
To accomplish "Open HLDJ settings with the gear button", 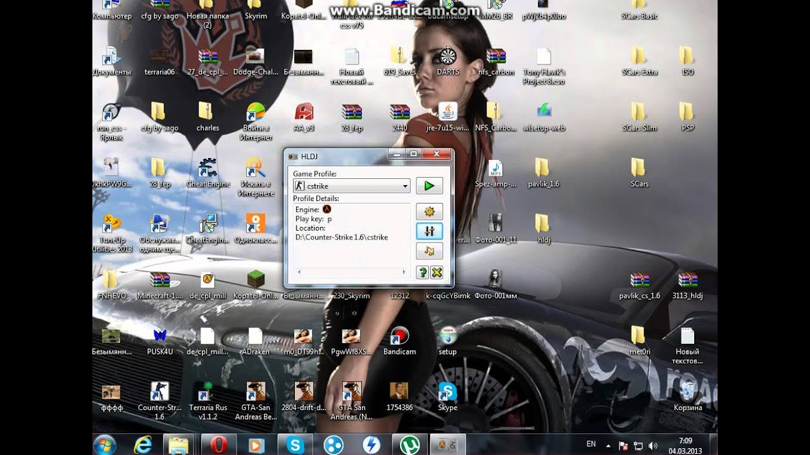I will (429, 212).
